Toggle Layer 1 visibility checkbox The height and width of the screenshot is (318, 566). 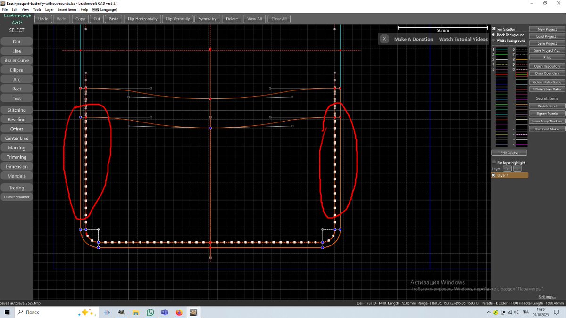pos(494,175)
